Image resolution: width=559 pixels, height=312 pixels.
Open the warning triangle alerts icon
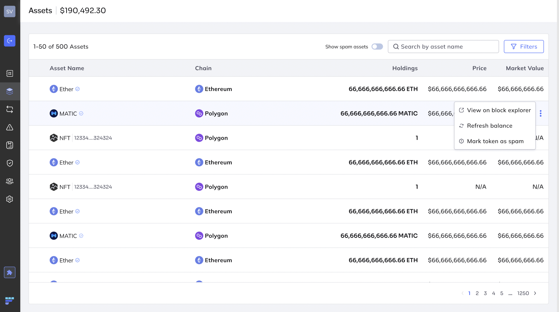tap(10, 127)
